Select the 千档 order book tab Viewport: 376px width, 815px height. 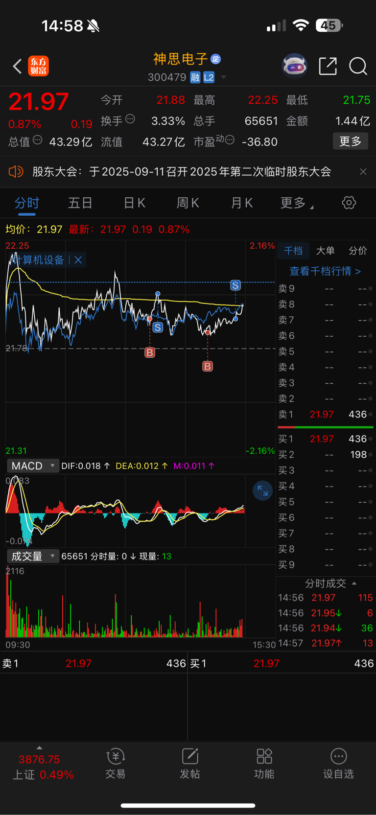click(x=293, y=251)
